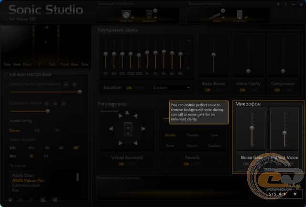
Task: Click the center speaker icon in Virtual Surround
Action: pyautogui.click(x=128, y=129)
